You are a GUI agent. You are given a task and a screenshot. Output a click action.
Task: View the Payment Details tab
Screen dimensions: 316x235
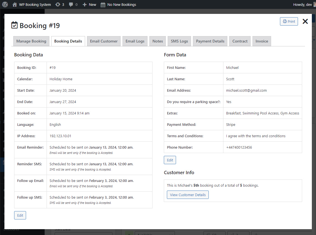pyautogui.click(x=210, y=41)
